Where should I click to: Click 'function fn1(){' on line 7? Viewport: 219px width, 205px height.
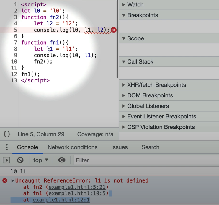[45, 43]
